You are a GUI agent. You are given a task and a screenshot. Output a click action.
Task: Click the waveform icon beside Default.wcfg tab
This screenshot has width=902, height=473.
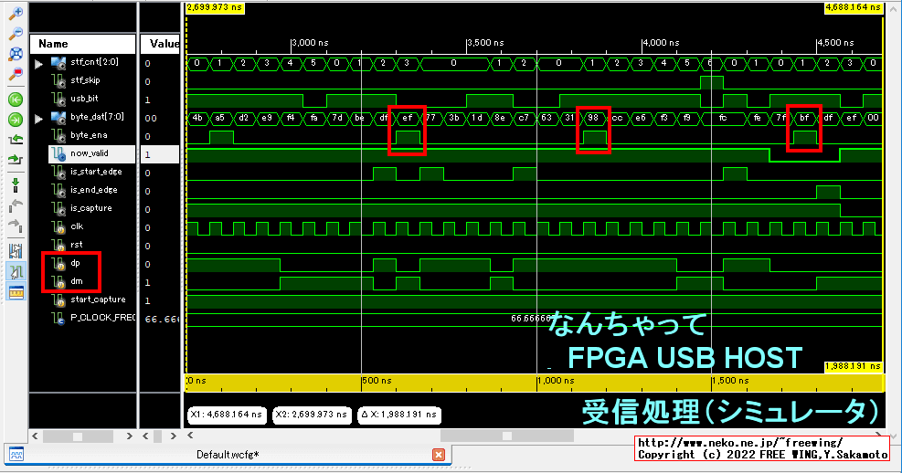pos(16,455)
